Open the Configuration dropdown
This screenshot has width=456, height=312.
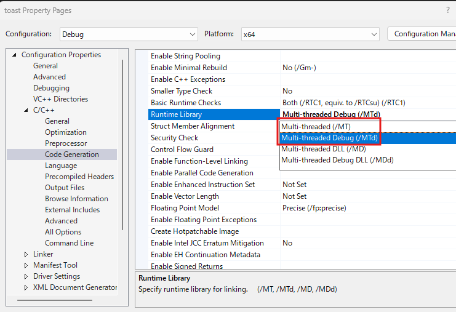tap(129, 34)
